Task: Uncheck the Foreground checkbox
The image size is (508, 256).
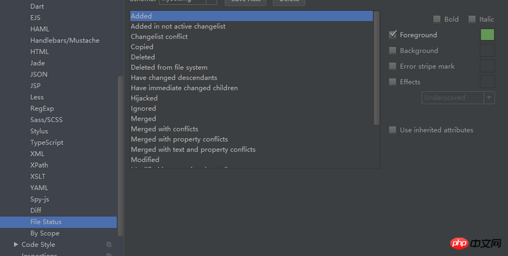Action: pyautogui.click(x=392, y=34)
